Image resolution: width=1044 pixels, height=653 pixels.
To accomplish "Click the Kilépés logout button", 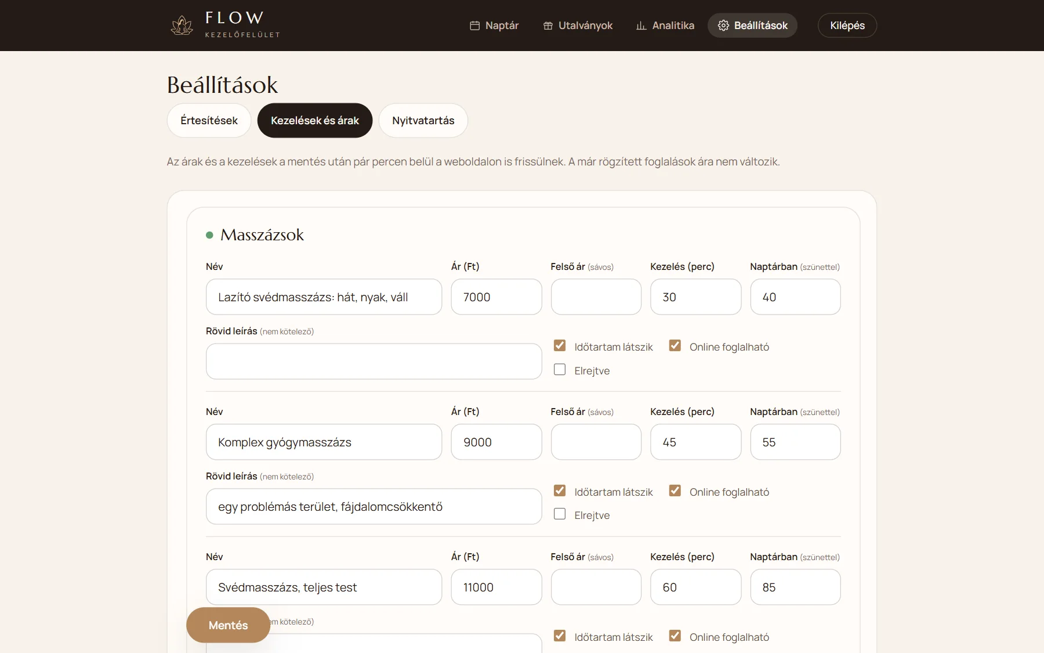I will [847, 26].
